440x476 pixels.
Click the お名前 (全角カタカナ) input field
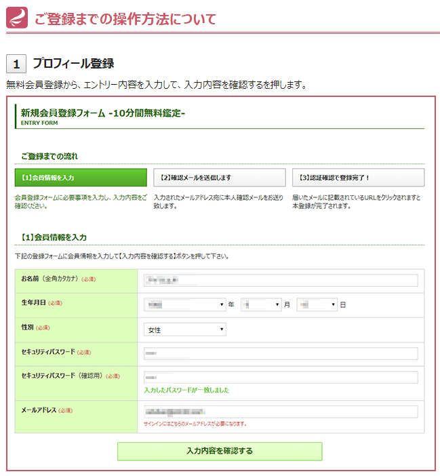coord(281,281)
